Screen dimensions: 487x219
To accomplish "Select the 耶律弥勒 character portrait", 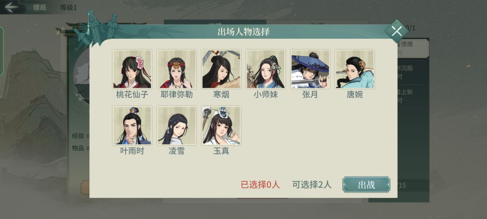I will tap(176, 69).
